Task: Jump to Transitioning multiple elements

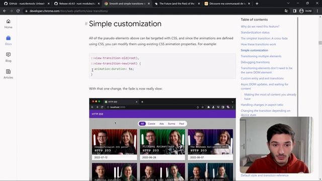Action: pyautogui.click(x=261, y=56)
